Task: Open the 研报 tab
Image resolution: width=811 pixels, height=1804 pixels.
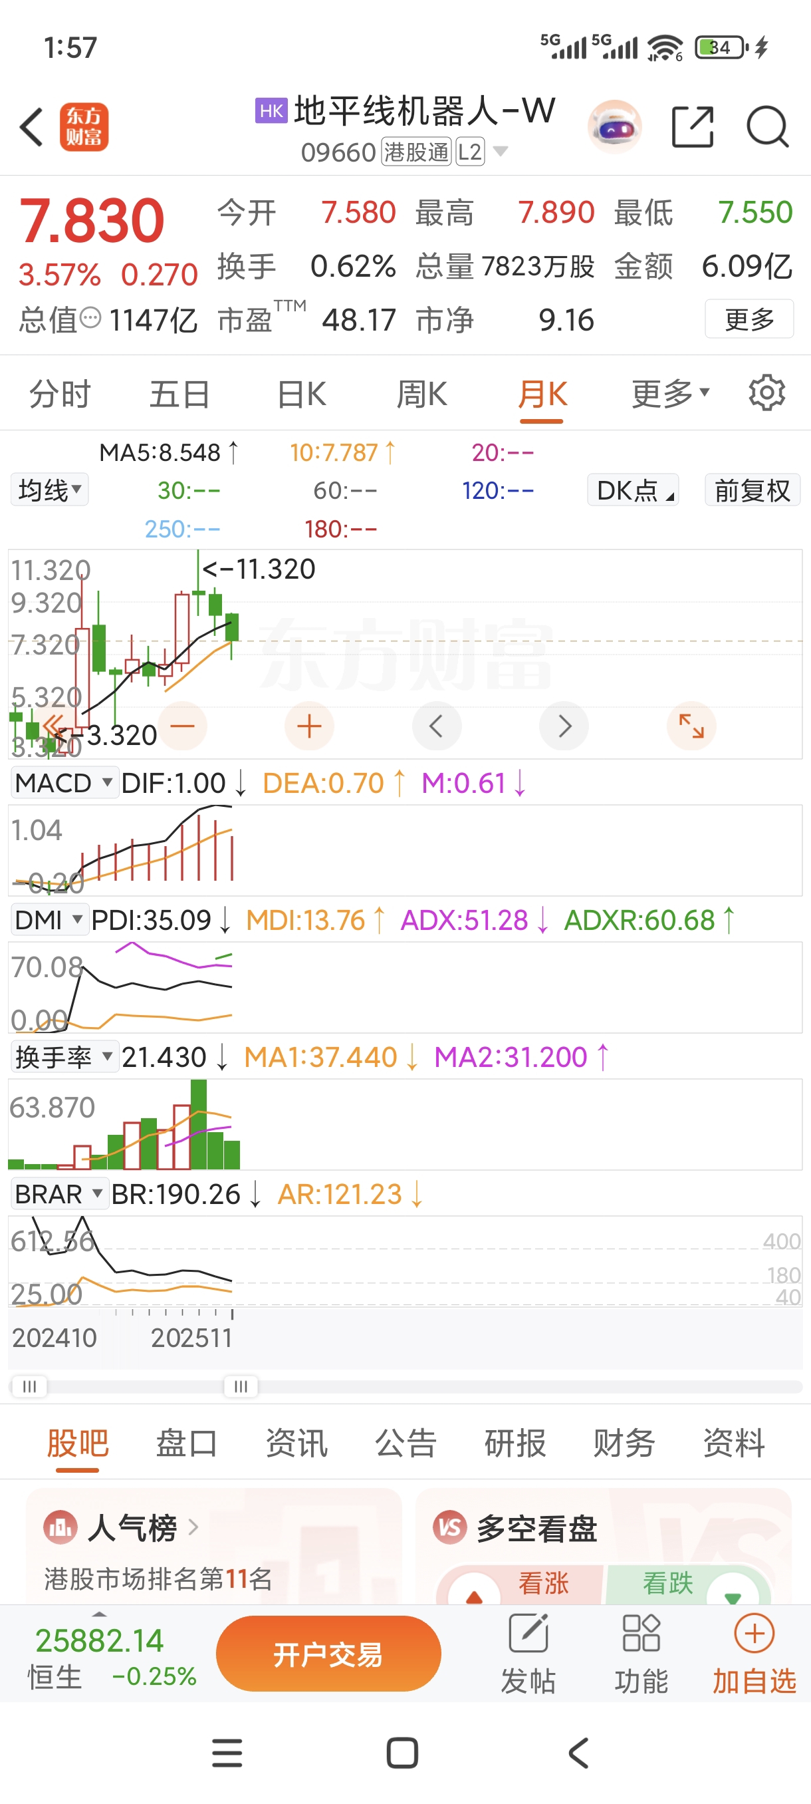Action: pos(515,1443)
